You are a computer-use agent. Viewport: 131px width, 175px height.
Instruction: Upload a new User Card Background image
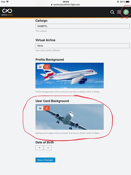(40, 108)
